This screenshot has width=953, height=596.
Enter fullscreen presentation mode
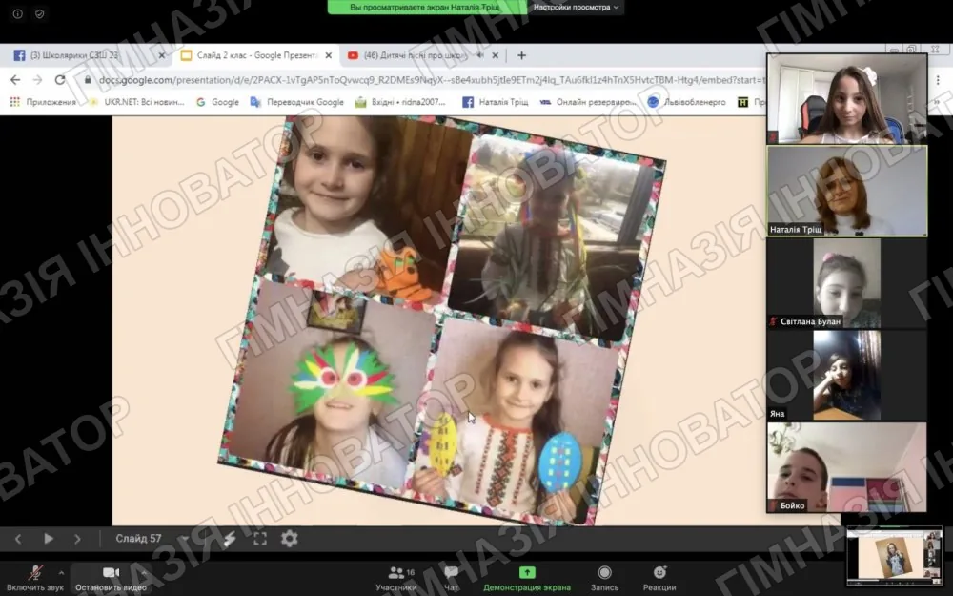click(x=260, y=539)
